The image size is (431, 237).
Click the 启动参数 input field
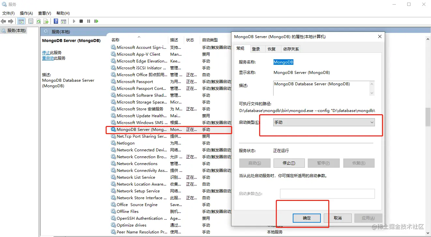coord(327,194)
